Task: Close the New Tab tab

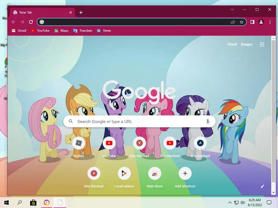Action: [x=71, y=12]
